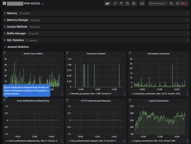This screenshot has width=191, height=144.
Task: Open the 30s refresh interval dropdown
Action: 184,3
